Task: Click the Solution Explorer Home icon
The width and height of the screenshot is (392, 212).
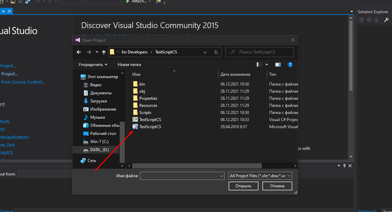Action: pos(376,20)
